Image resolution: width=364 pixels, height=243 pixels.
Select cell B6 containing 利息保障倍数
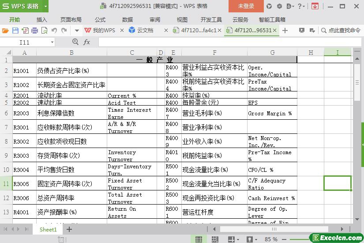tap(71, 113)
